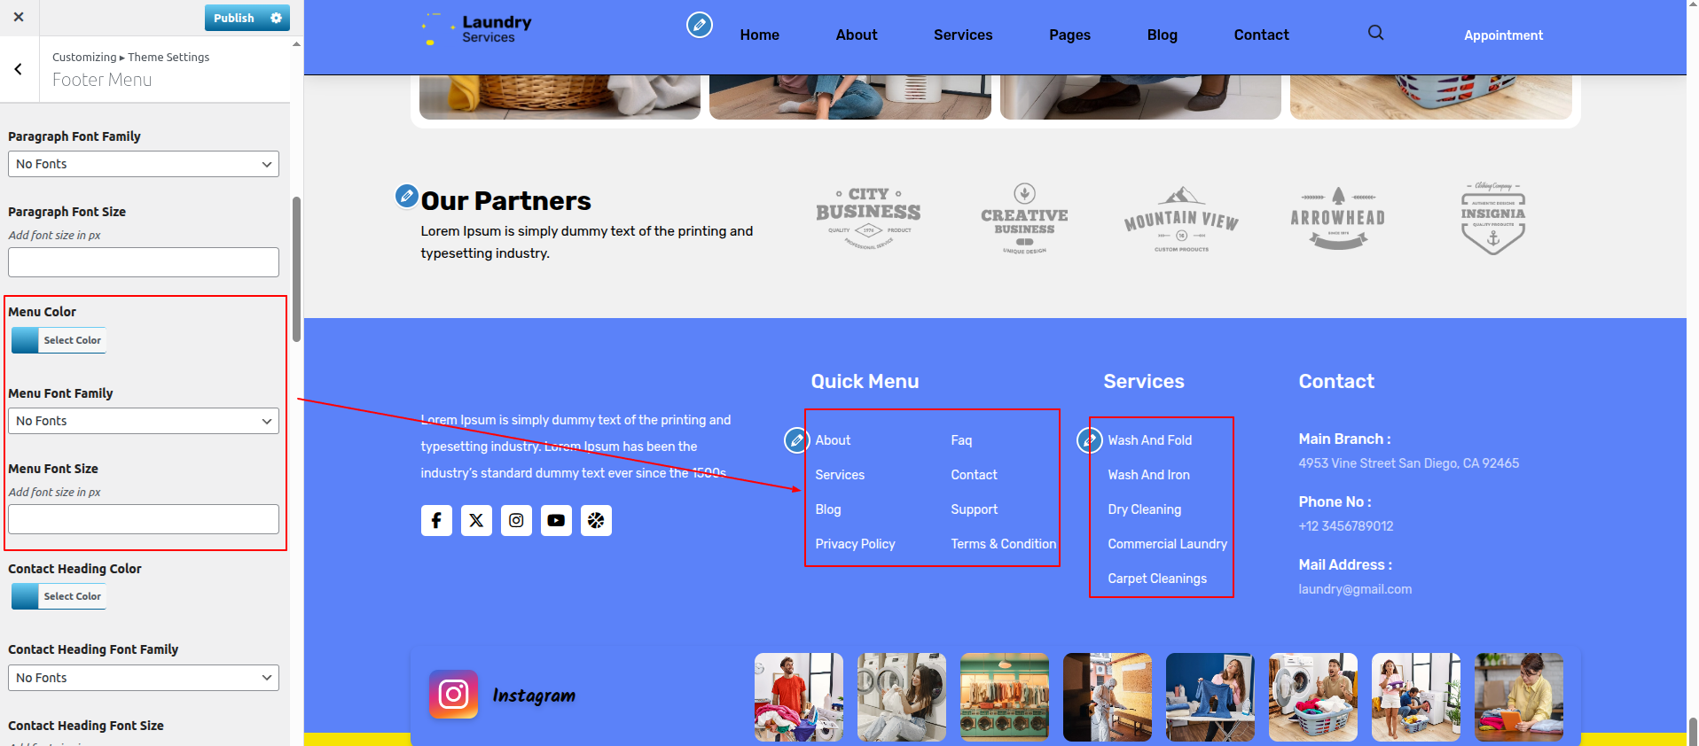Click the City Business partner logo

coord(868,218)
